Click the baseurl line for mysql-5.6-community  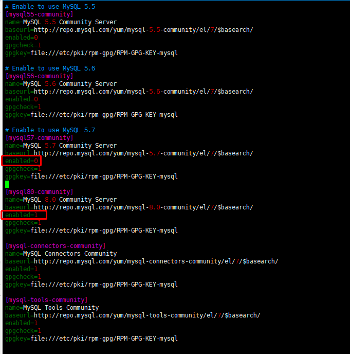pyautogui.click(x=129, y=92)
